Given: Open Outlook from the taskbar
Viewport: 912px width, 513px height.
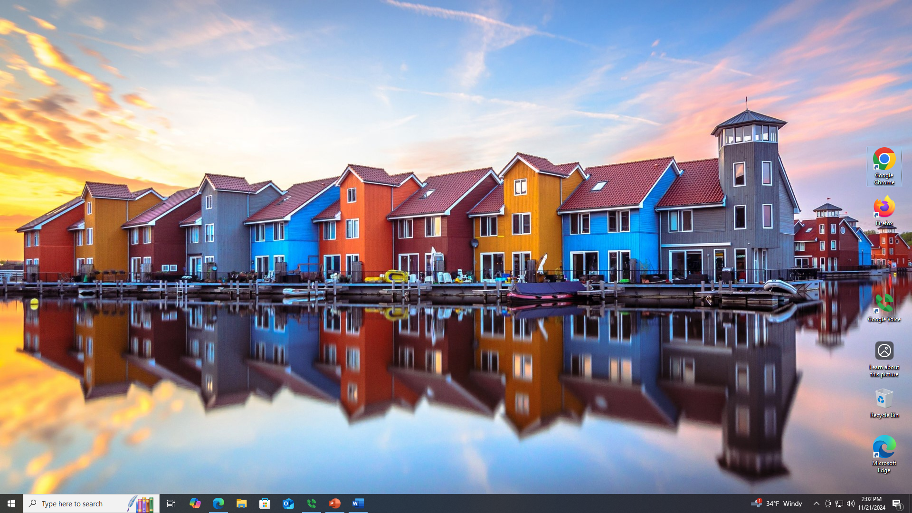Looking at the screenshot, I should [x=288, y=503].
